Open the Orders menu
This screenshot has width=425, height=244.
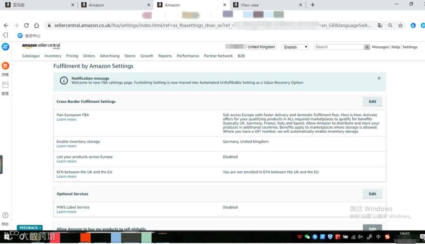[x=89, y=56]
